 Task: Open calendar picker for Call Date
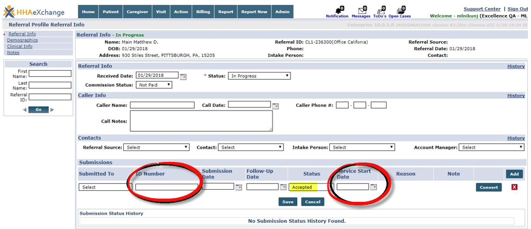(x=275, y=106)
